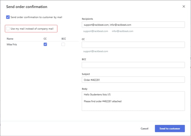This screenshot has width=191, height=136.
Task: Click the CC column header in contact table
Action: click(45, 39)
